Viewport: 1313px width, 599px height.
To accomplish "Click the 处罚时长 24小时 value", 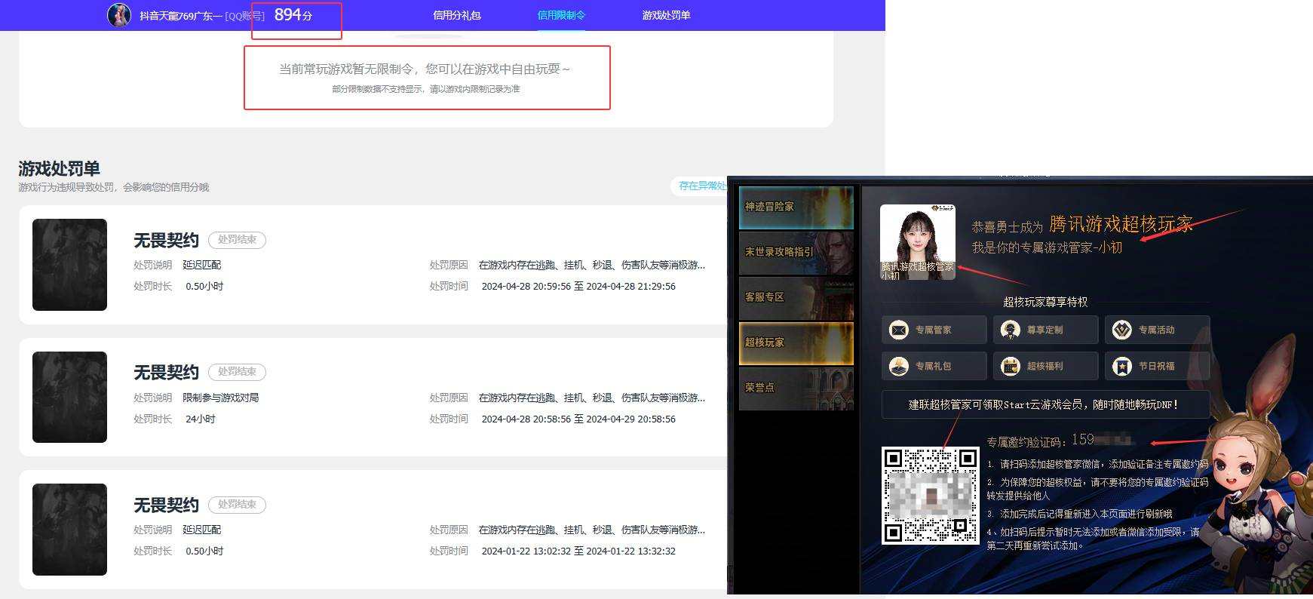I will (x=201, y=419).
